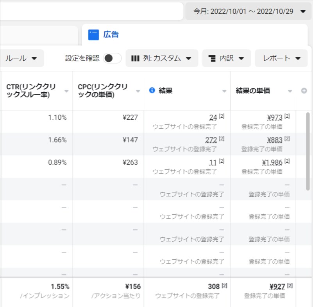
Task: Open the date range picker 2022/10/01～2022/10/29
Action: pyautogui.click(x=249, y=11)
